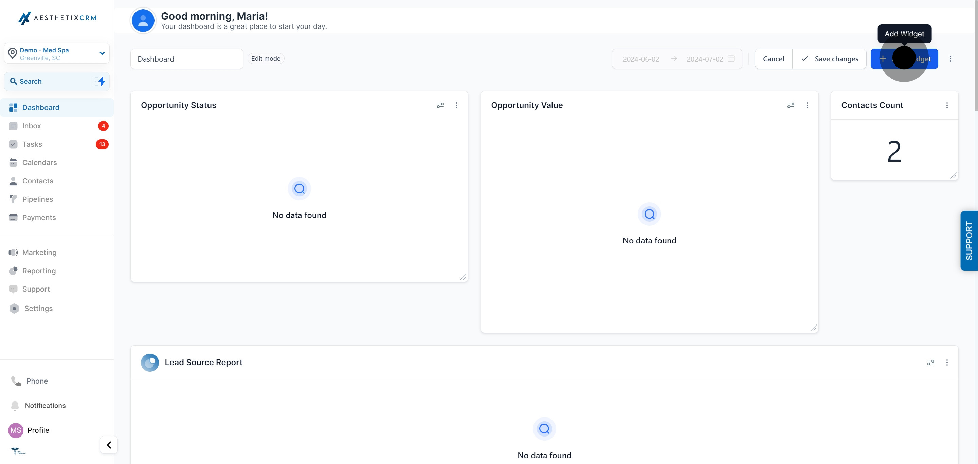Click Save changes button

coord(829,59)
